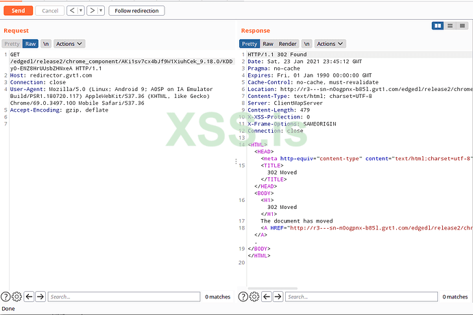
Task: Open search settings gear under Request panel
Action: click(x=16, y=297)
